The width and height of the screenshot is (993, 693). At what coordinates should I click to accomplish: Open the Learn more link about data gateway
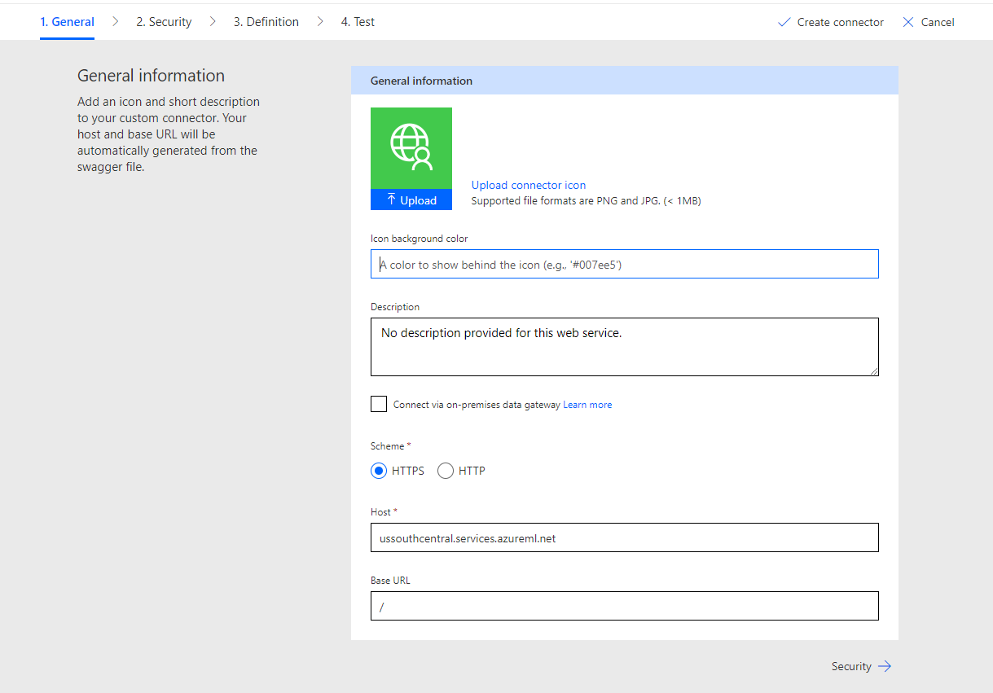click(x=587, y=404)
